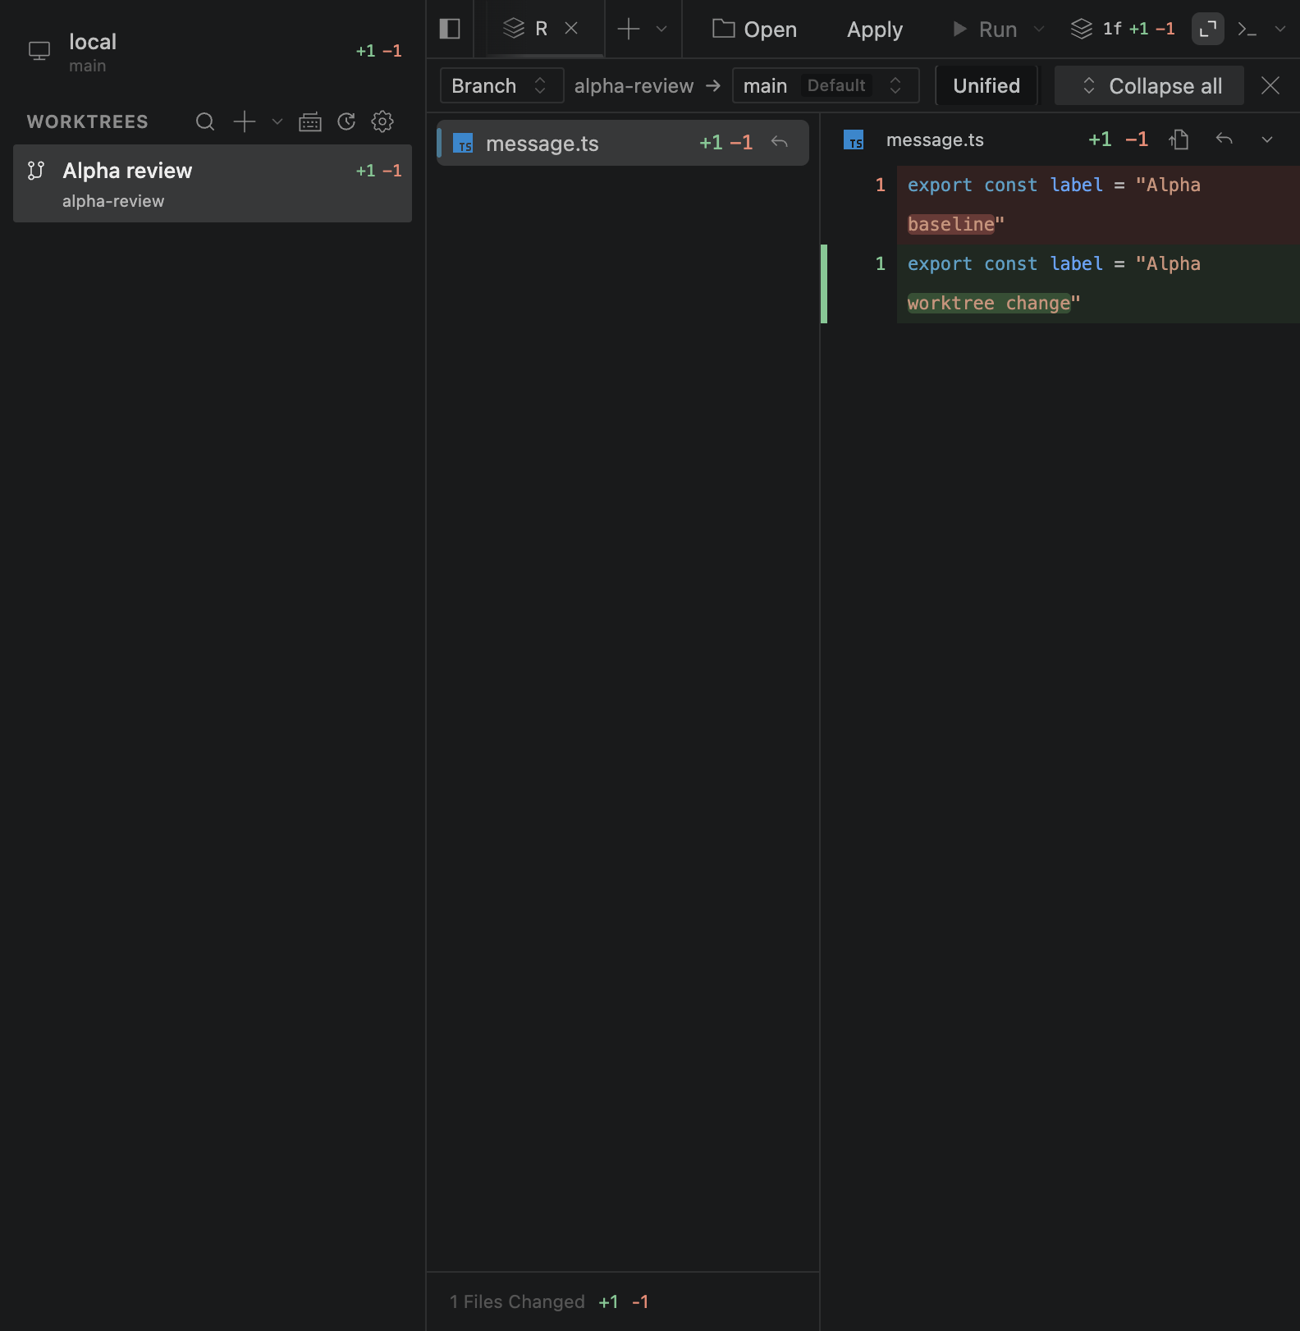Click the Apply button
Screen dimensions: 1300x1331
875,29
